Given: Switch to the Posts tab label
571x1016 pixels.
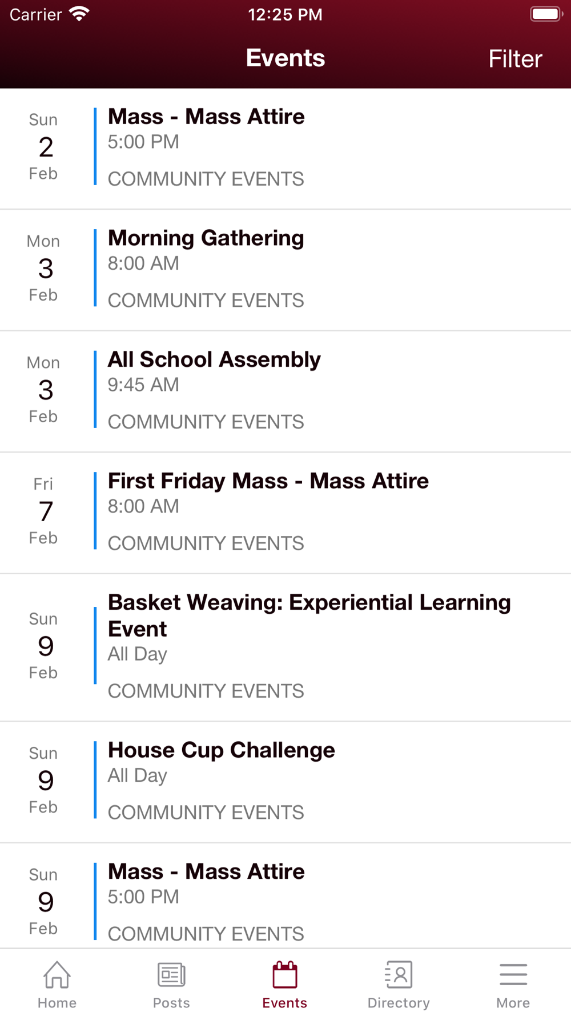Looking at the screenshot, I should 171,1003.
